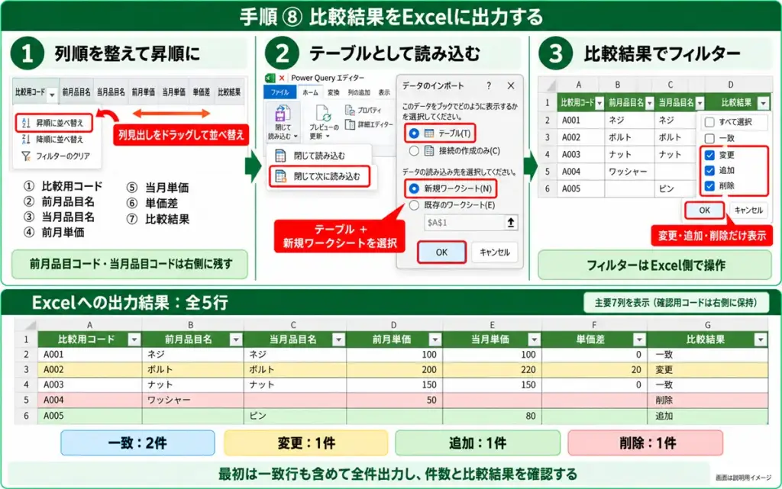Viewport: 782px width, 489px height.
Task: Click cell A005 in the output result sheet
Action: [x=90, y=416]
